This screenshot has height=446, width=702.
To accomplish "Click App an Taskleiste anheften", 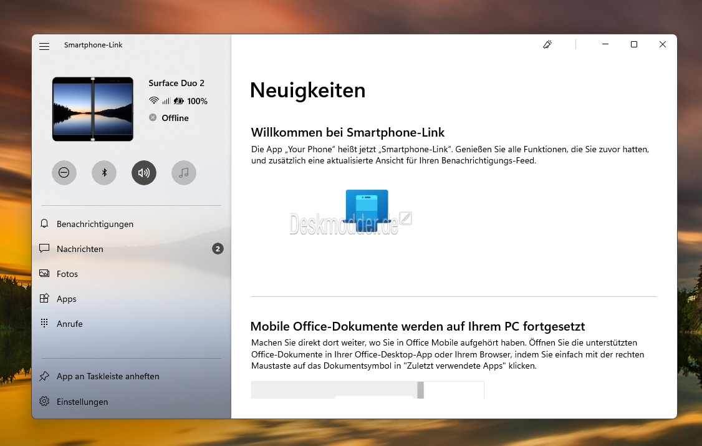I will point(131,377).
